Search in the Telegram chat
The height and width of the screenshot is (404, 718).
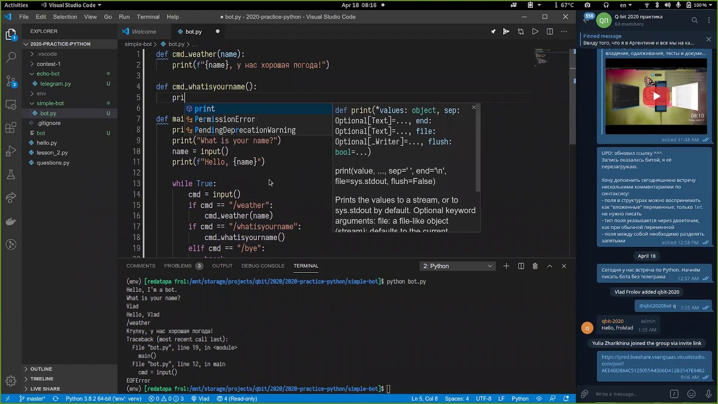pos(694,21)
